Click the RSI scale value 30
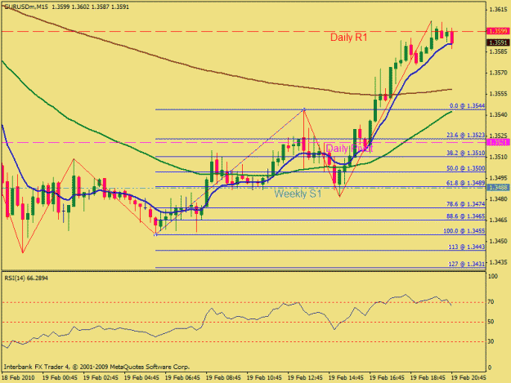 point(491,341)
